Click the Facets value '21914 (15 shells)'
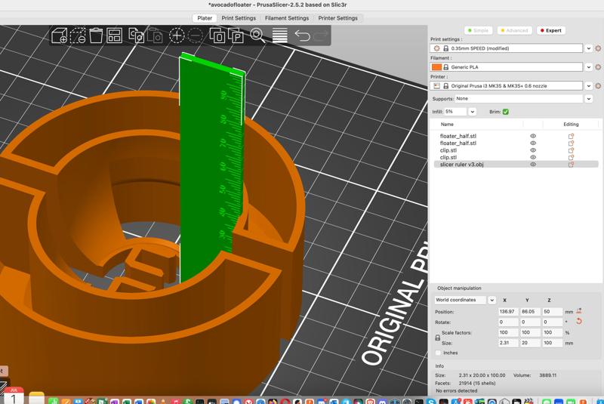The height and width of the screenshot is (404, 604). pos(477,383)
